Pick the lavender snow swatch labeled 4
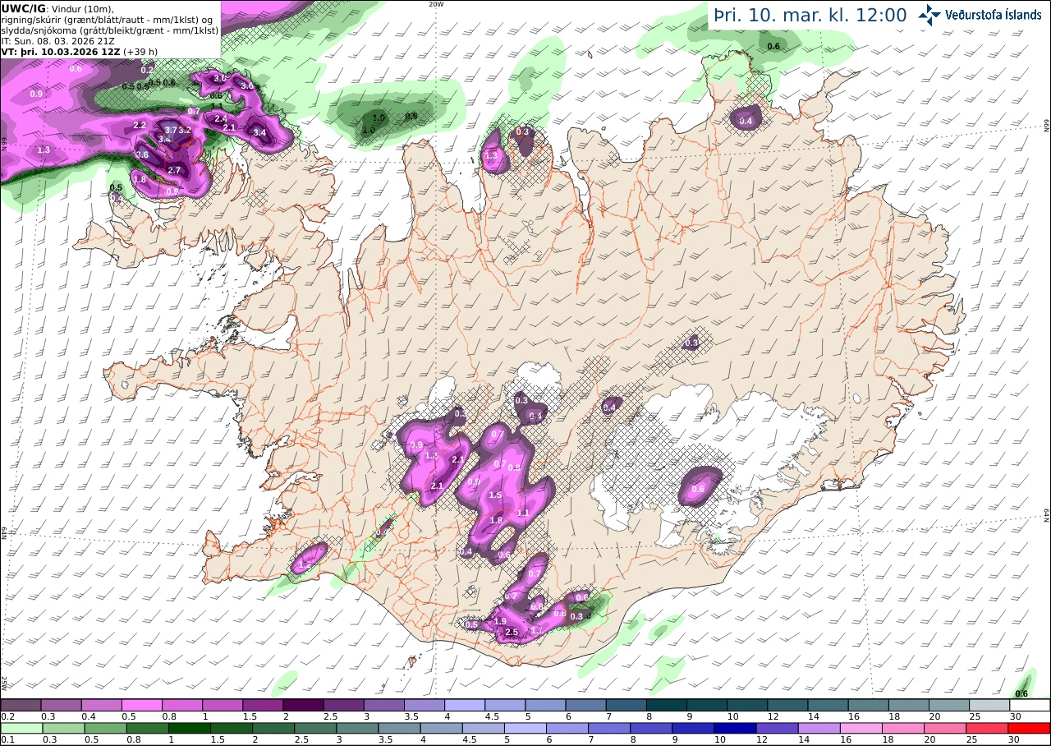The image size is (1051, 746). point(464,705)
